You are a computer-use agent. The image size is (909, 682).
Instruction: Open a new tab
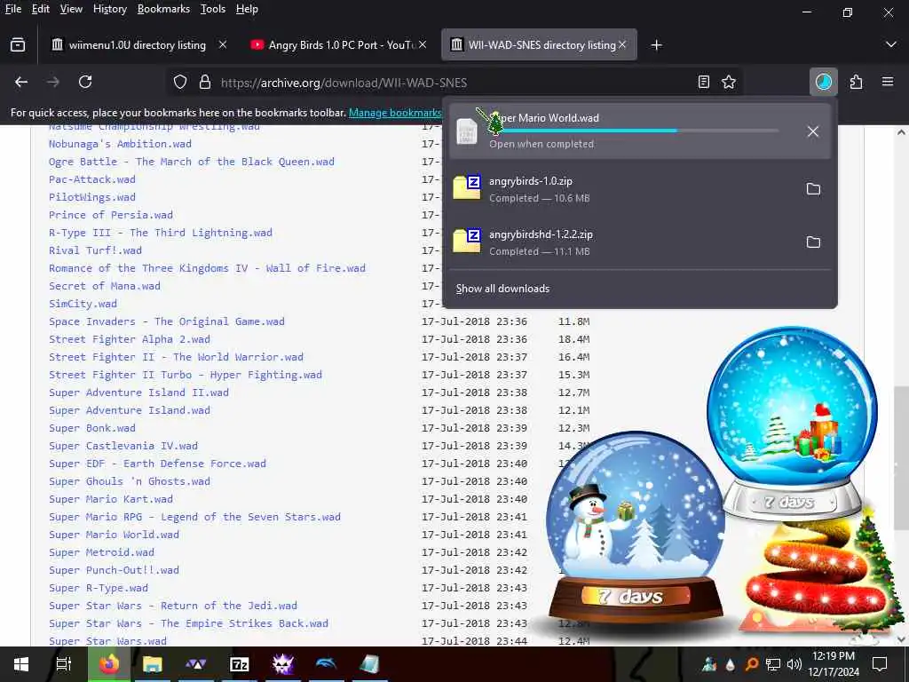click(656, 44)
